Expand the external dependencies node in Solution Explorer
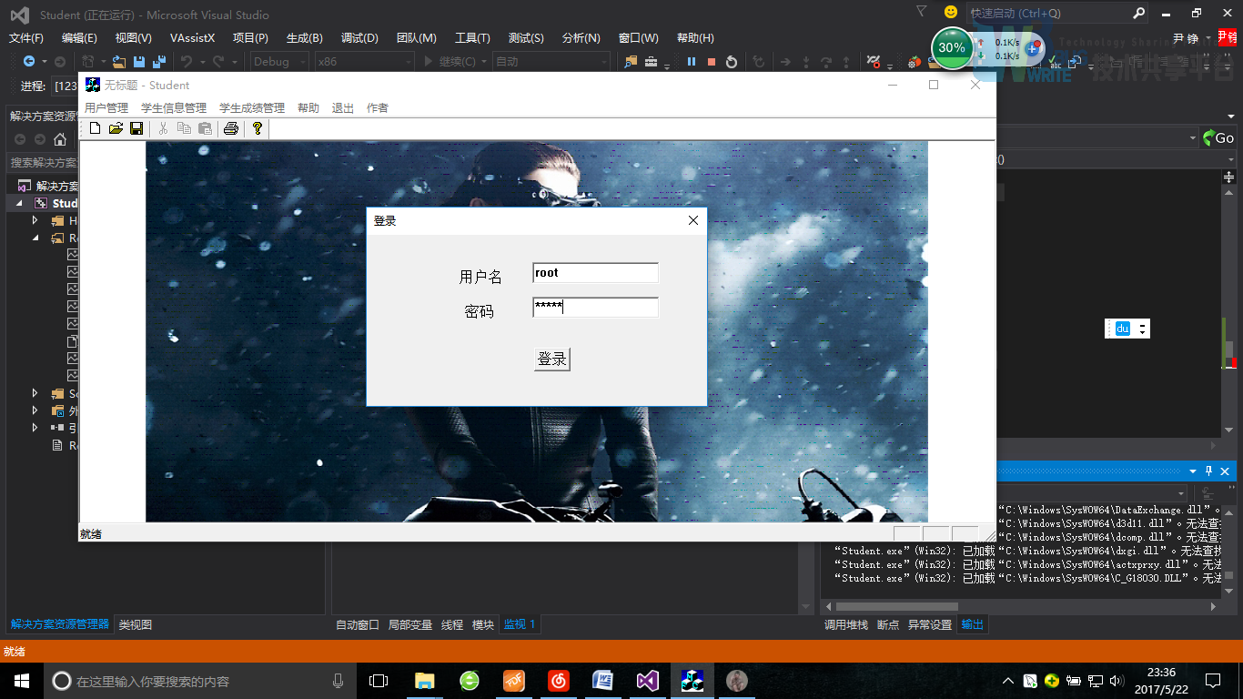Screen dimensions: 1243x699 (35, 410)
